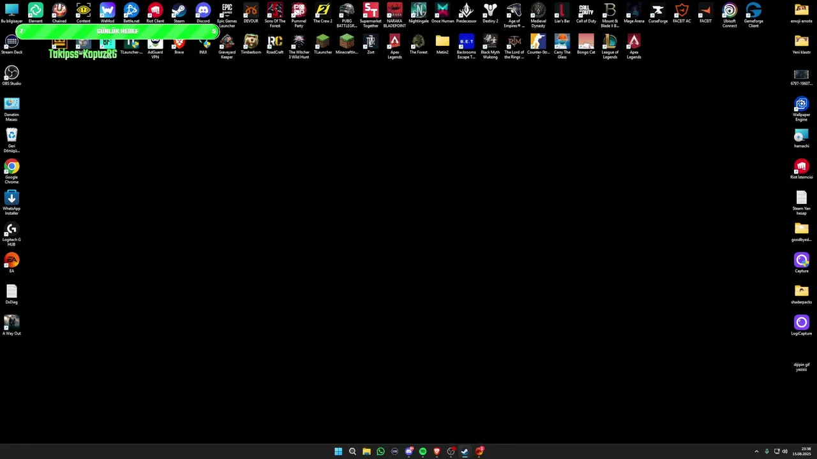Select the hamachi desktop icon
Viewport: 817px width, 459px height.
[801, 138]
